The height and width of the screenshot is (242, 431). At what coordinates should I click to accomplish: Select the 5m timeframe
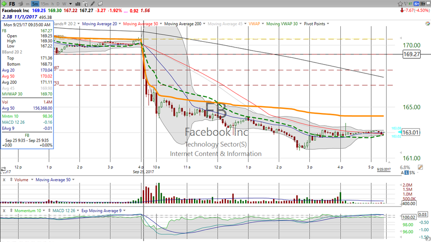35,4
